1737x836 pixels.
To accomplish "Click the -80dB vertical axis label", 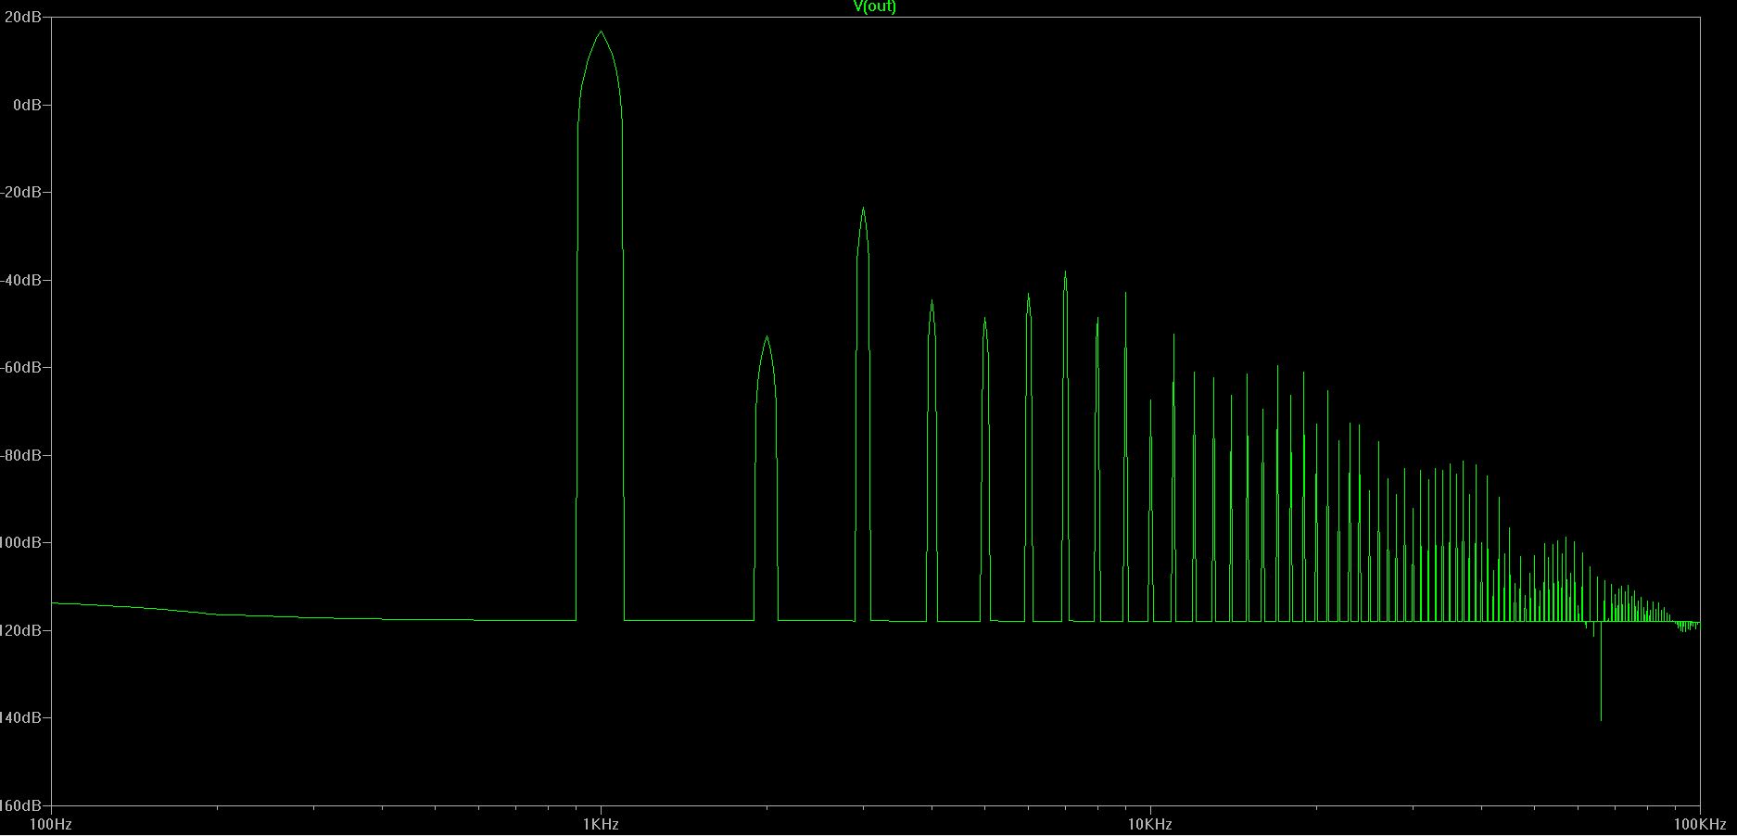I will 21,455.
